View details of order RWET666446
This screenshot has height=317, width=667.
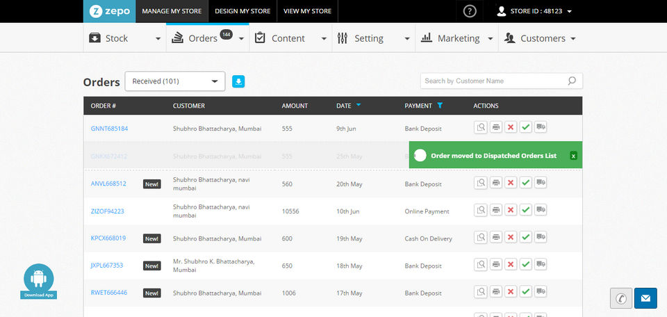481,292
